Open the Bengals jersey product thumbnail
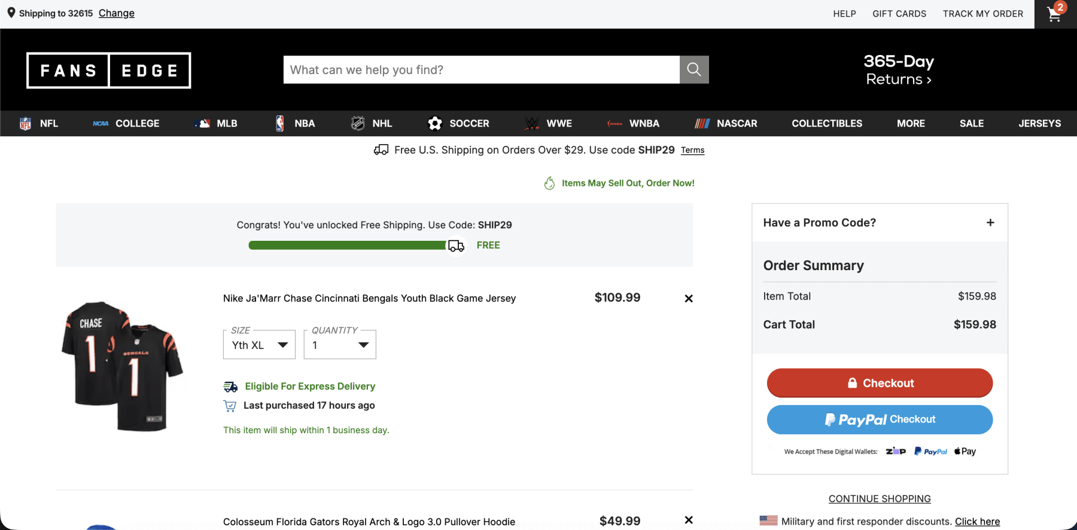Screen dimensions: 1077x530 click(x=123, y=366)
